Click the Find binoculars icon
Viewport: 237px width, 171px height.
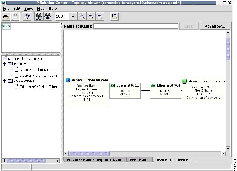pyautogui.click(x=39, y=17)
